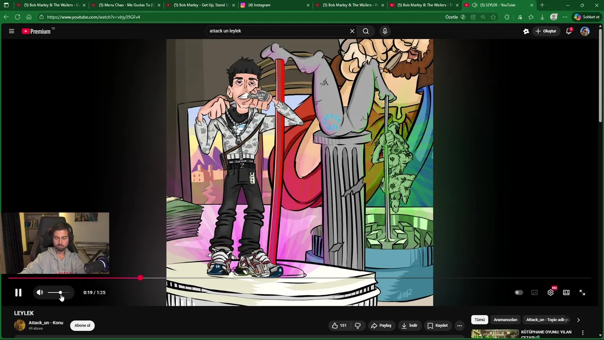Open YouTube notifications bell
604x340 pixels.
click(569, 31)
